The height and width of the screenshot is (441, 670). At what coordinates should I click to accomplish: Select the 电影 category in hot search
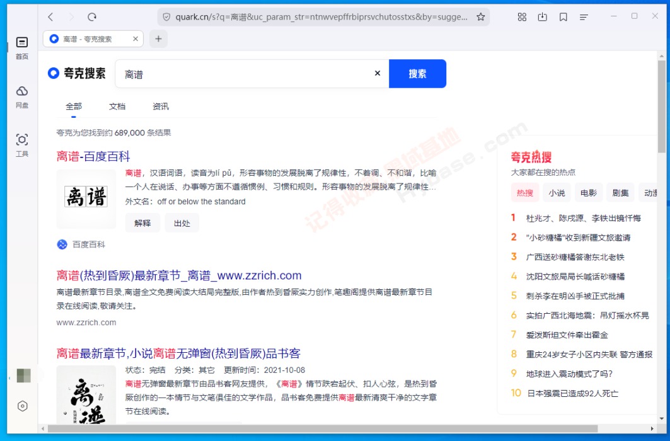[x=589, y=193]
